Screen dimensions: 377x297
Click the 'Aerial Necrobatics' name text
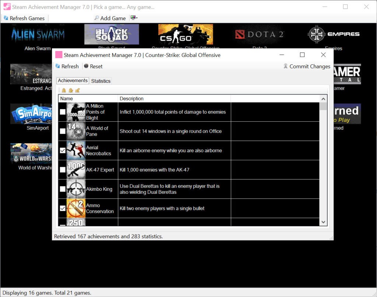tap(99, 151)
